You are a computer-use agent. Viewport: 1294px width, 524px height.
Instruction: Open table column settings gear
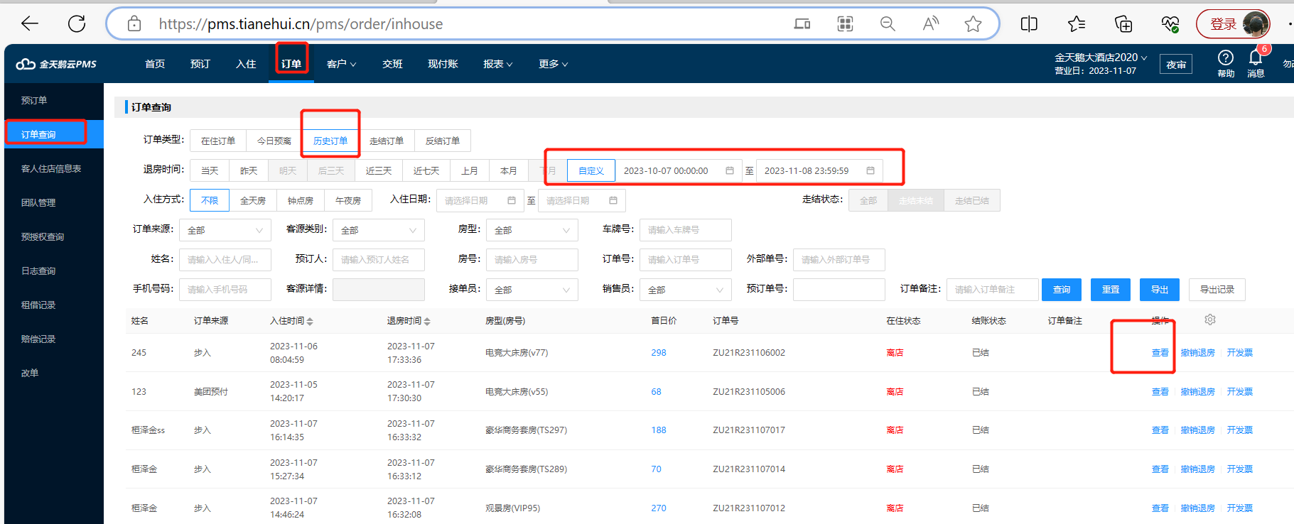(x=1210, y=320)
